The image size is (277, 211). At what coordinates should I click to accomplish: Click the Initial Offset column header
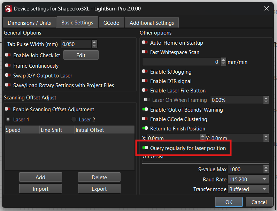tap(105, 130)
